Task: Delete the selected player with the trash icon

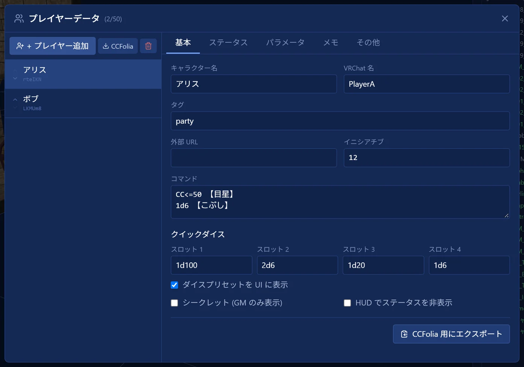Action: (148, 46)
